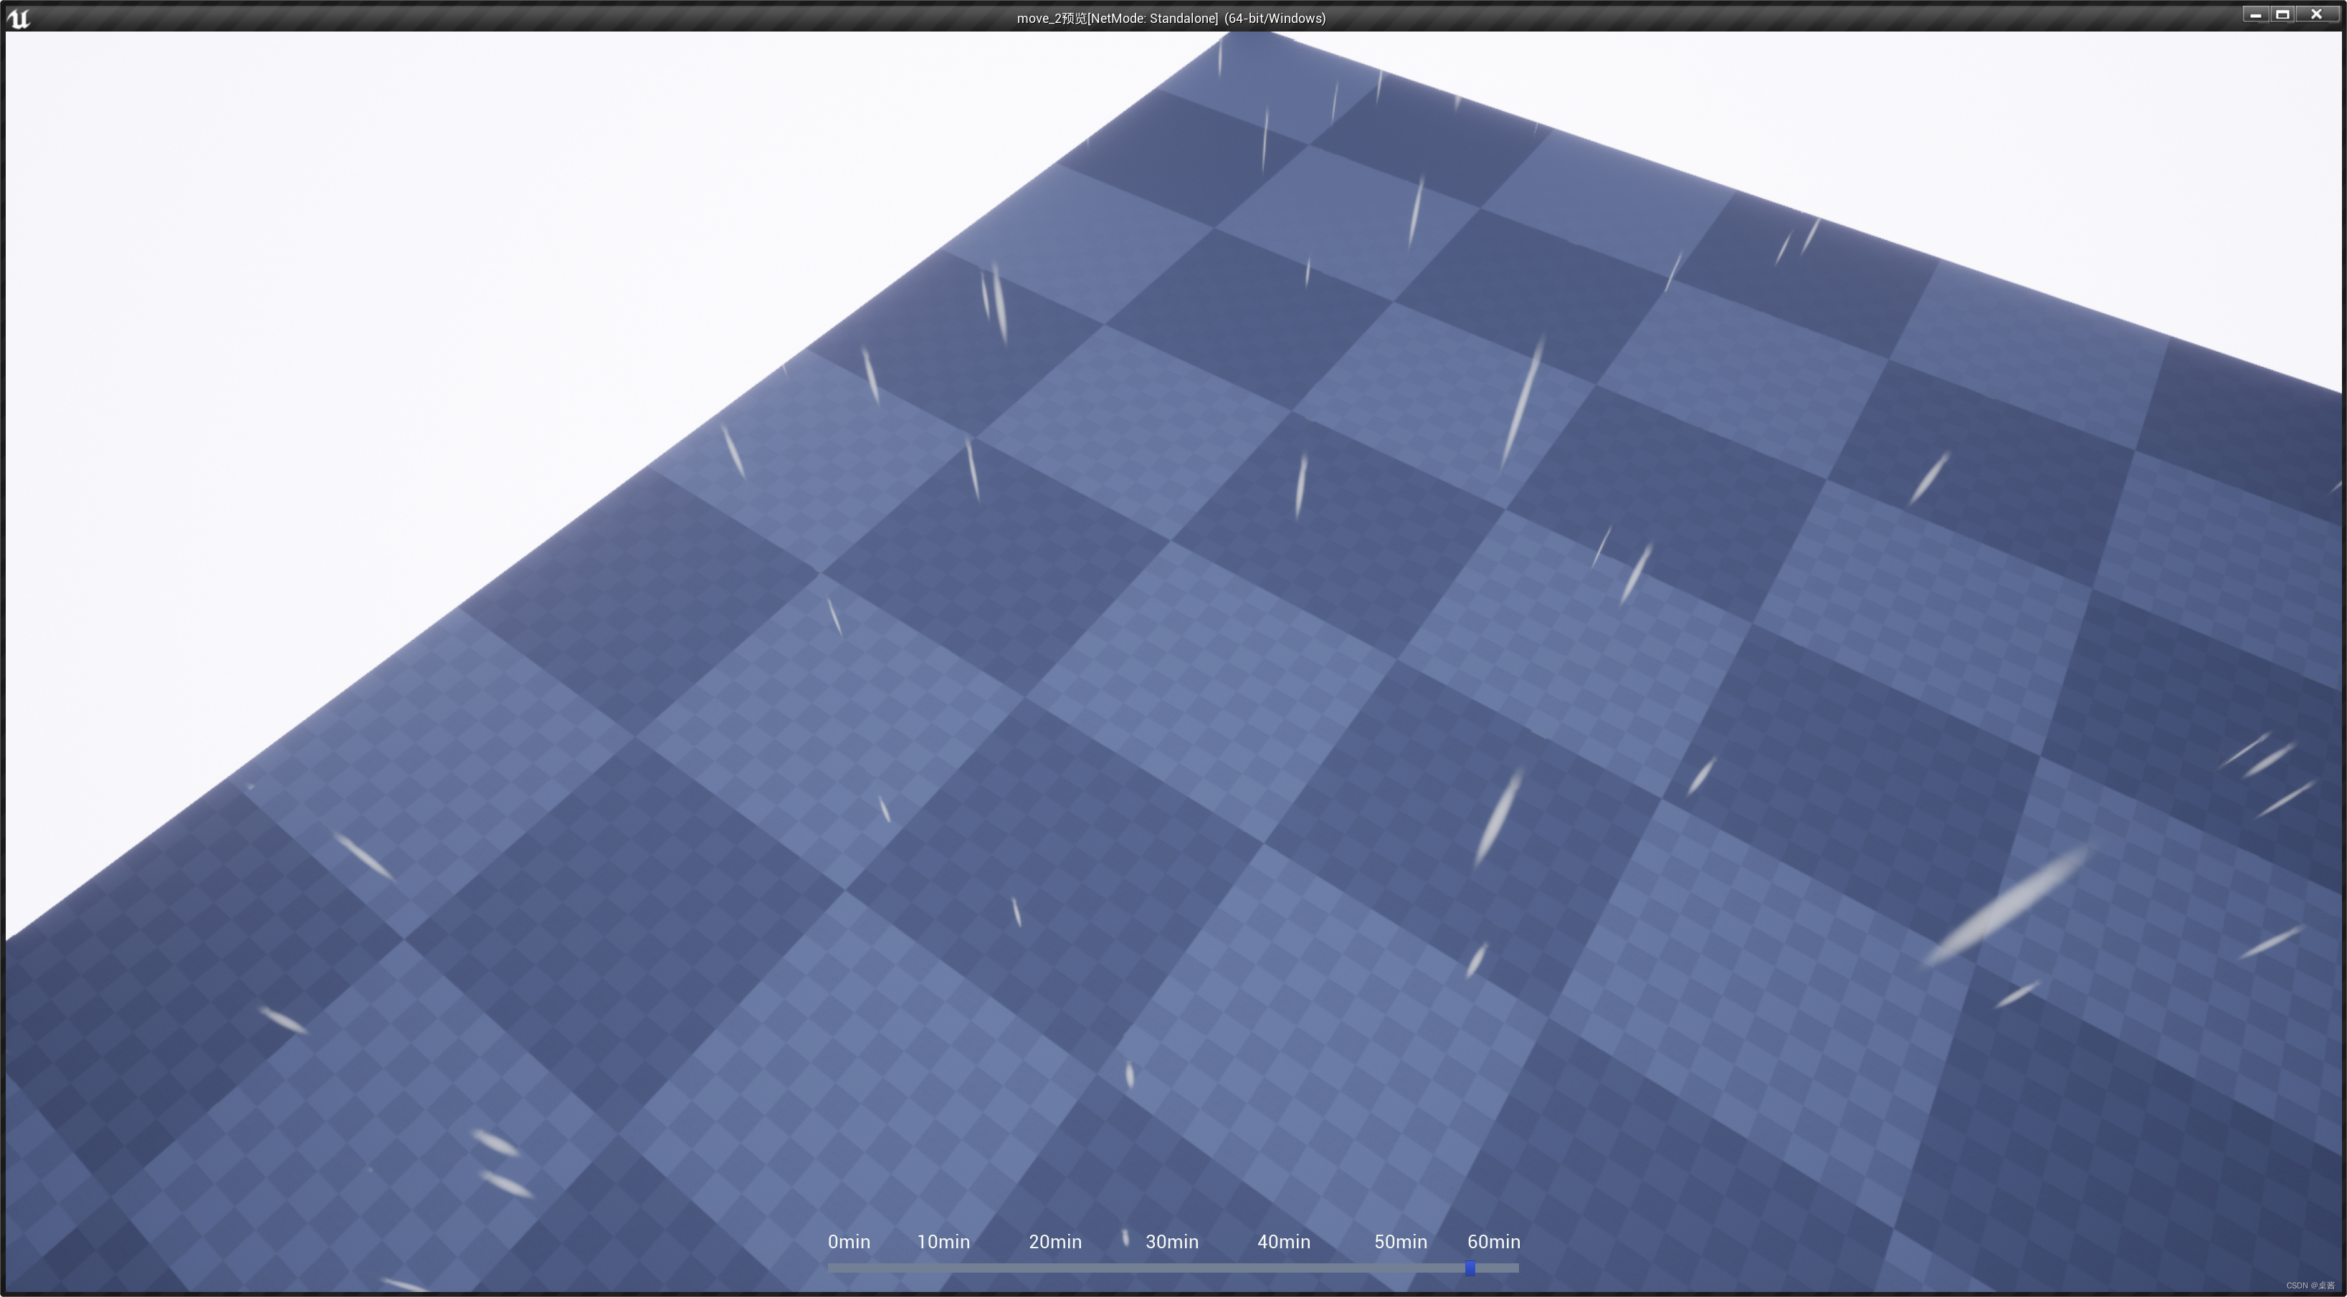Choose the 50min time label
The height and width of the screenshot is (1297, 2347).
(1400, 1241)
